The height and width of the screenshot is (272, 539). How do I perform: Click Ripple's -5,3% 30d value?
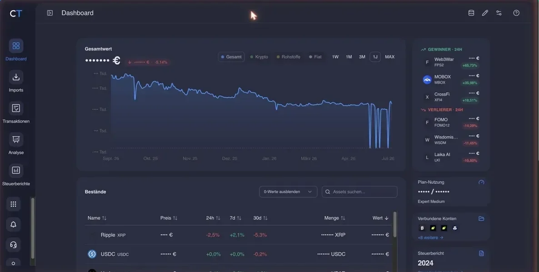pos(260,235)
